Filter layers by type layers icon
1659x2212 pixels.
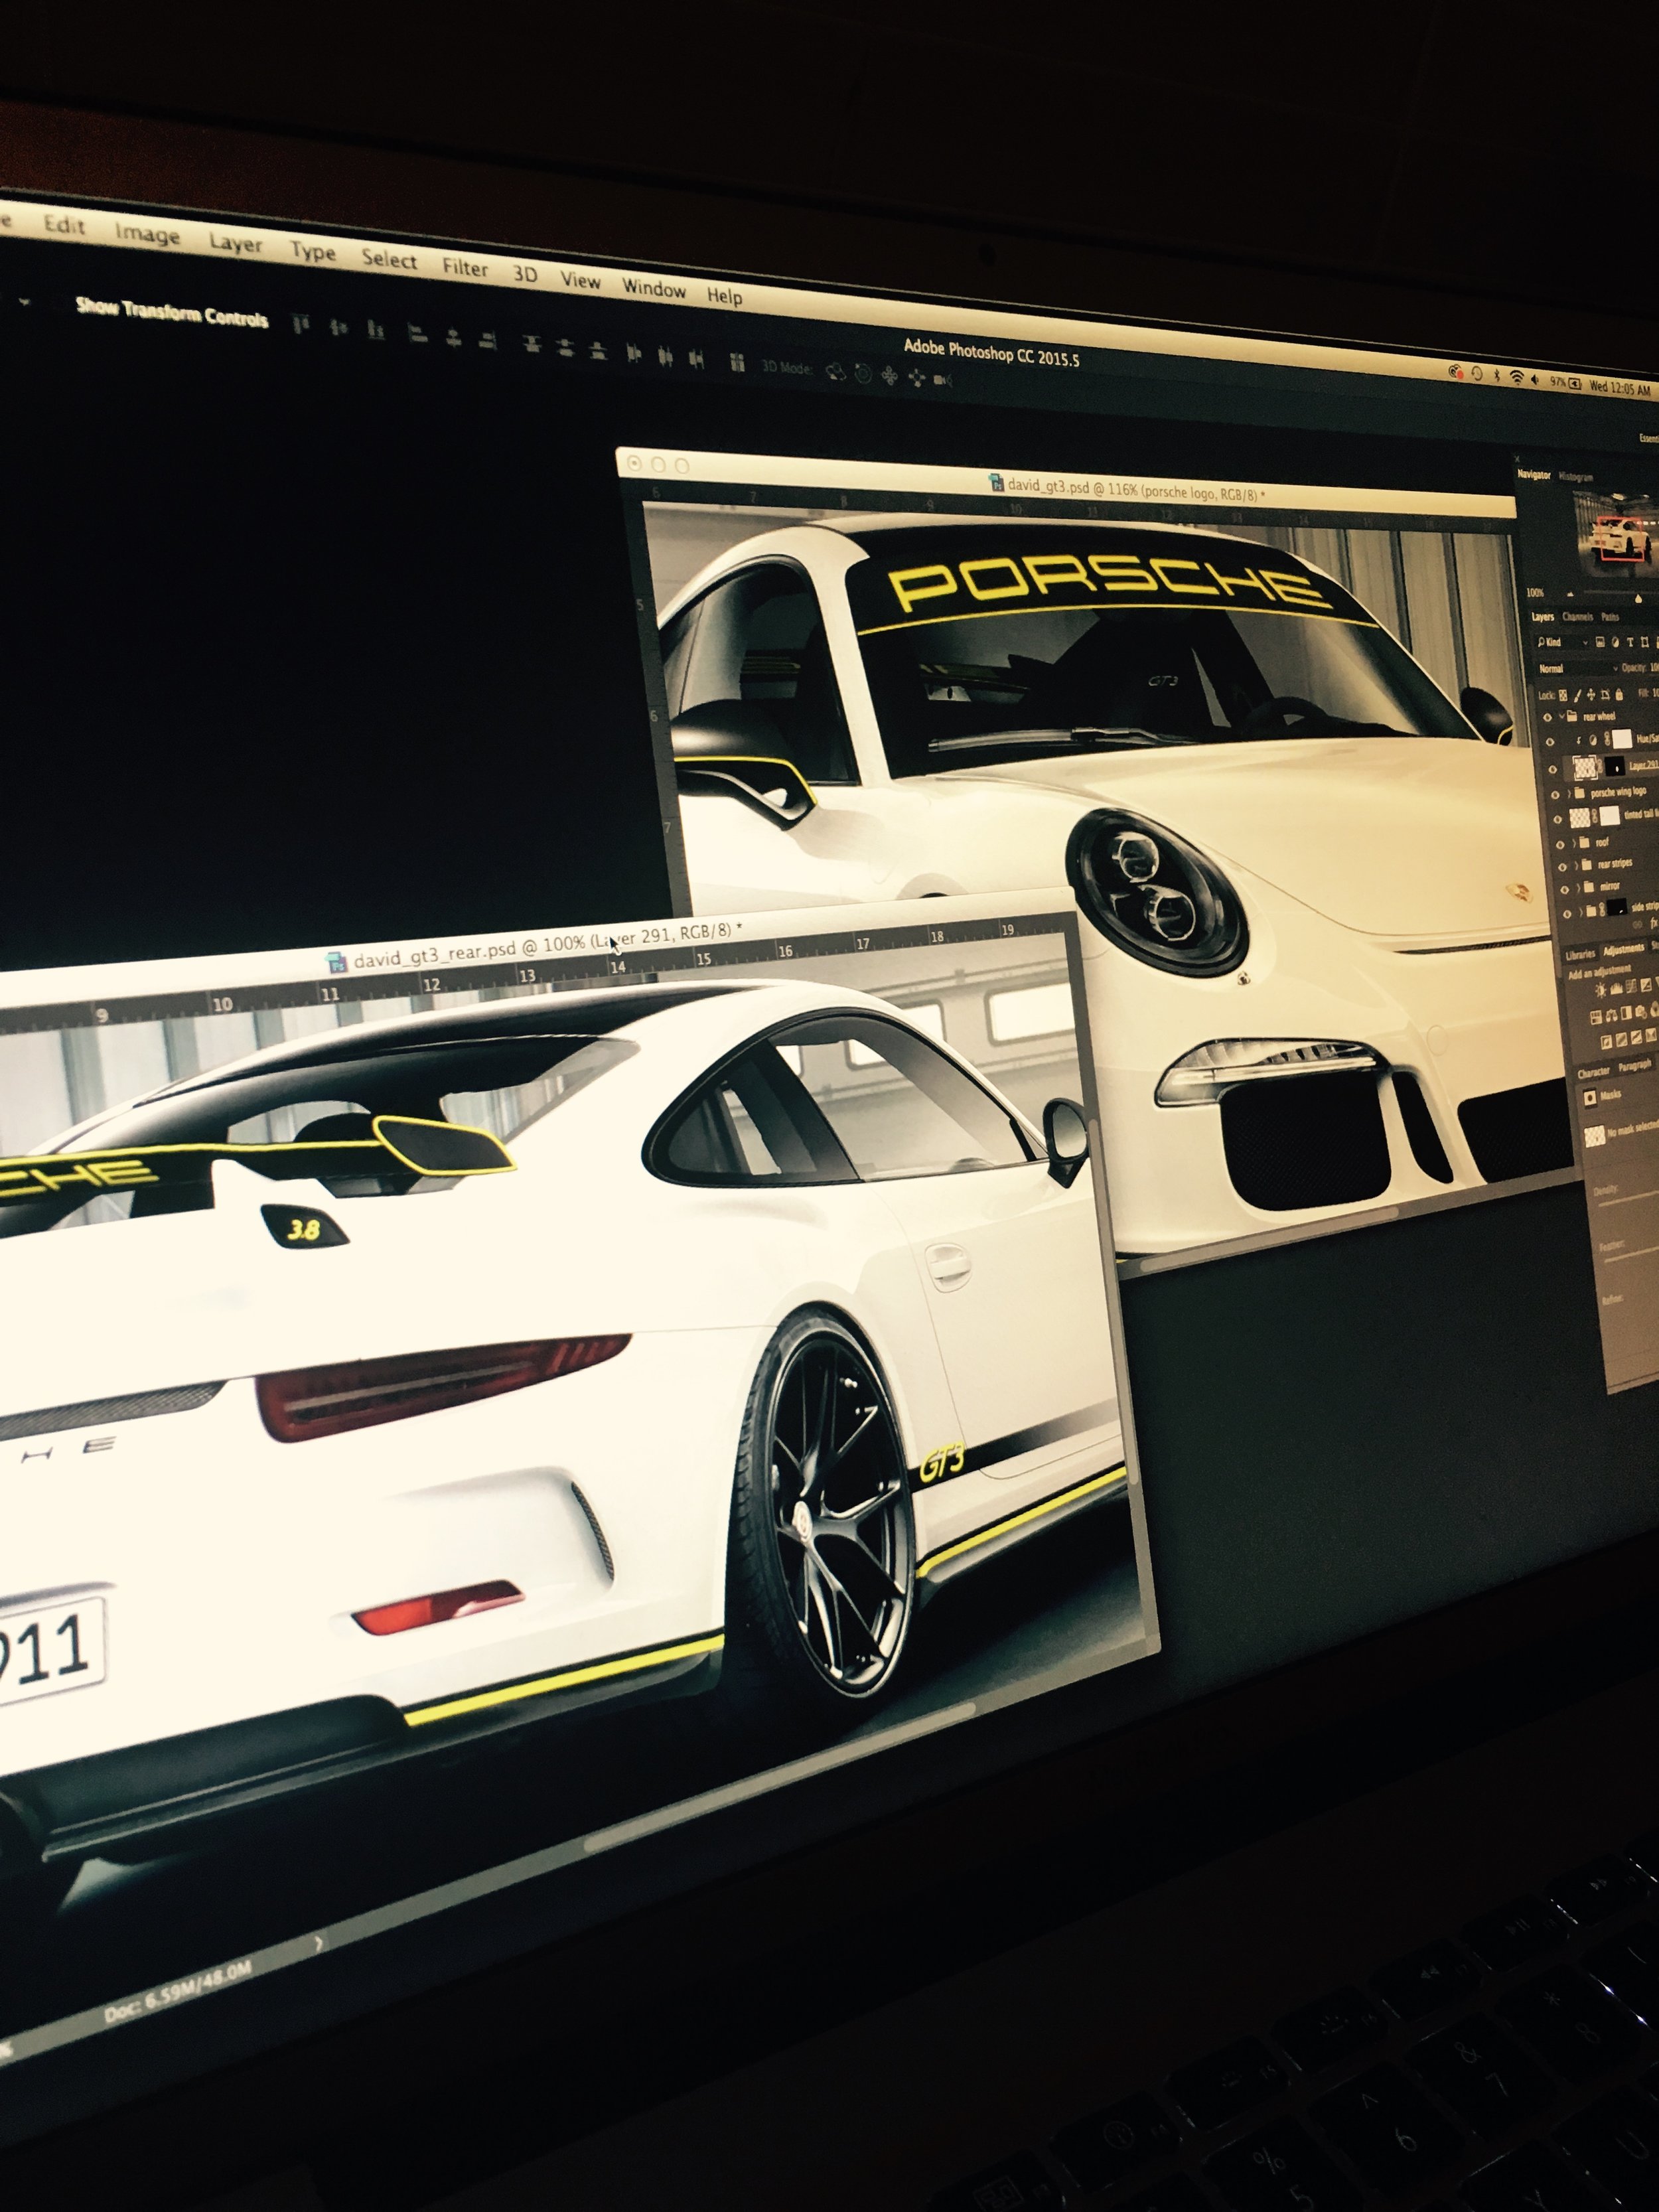[x=1630, y=643]
